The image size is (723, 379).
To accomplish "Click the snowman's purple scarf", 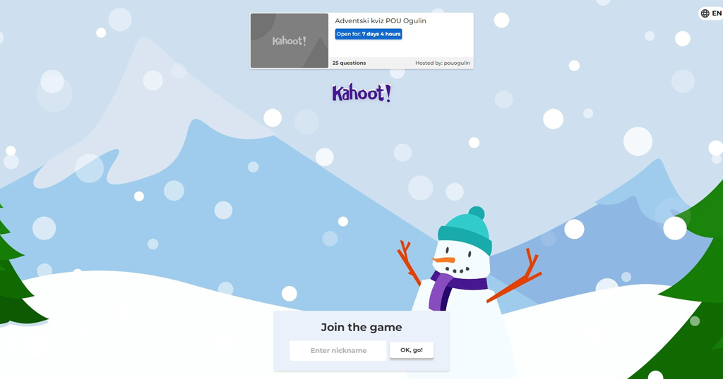I will point(452,289).
